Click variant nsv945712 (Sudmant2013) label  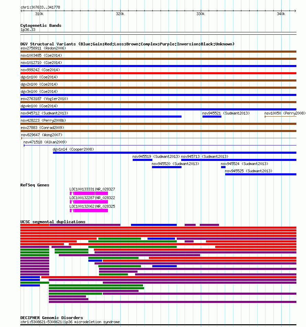click(44, 113)
